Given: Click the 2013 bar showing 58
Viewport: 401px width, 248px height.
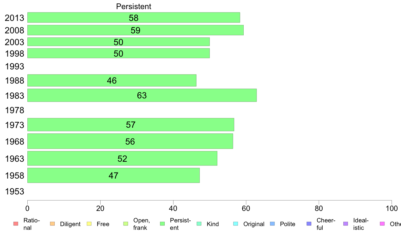Looking at the screenshot, I should coord(134,18).
